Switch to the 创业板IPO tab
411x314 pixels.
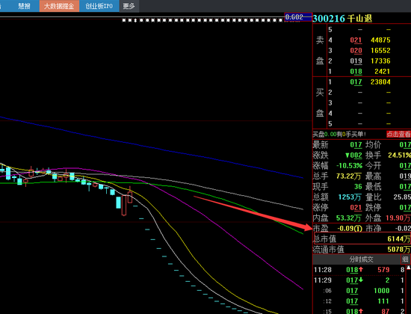[99, 6]
